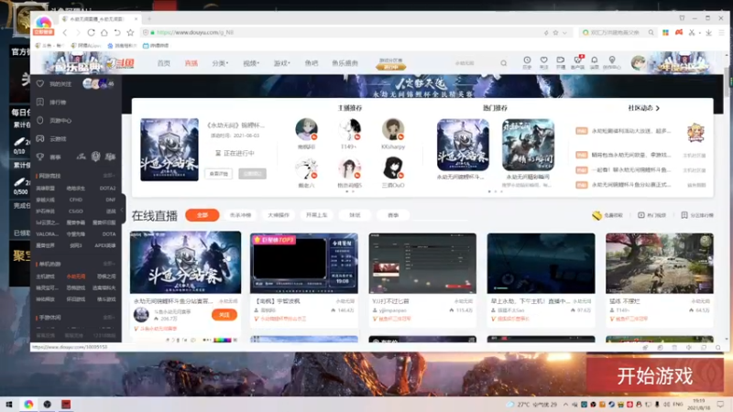Open 鱼乐盛典 in Douyu navigation
Viewport: 733px width, 412px height.
(345, 63)
